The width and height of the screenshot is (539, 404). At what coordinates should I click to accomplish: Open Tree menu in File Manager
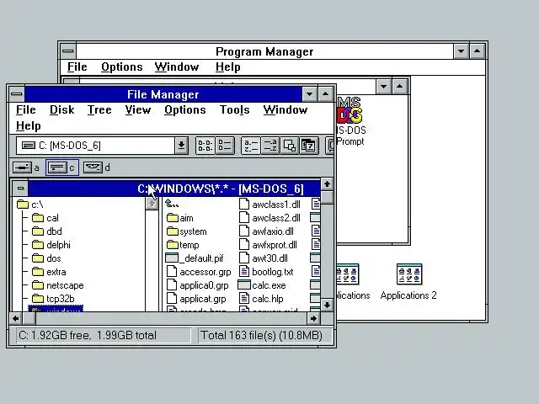click(x=99, y=110)
